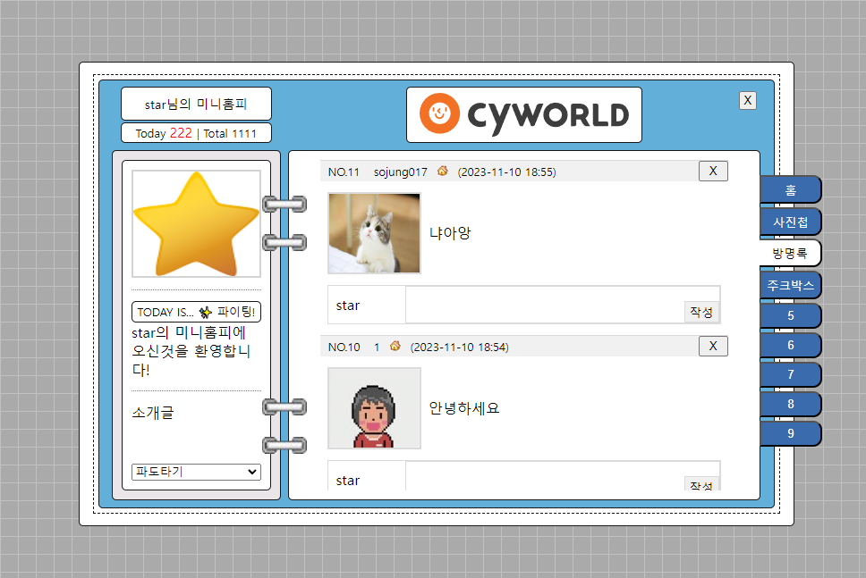This screenshot has width=866, height=578.
Task: Click the Total 1111 visitor count
Action: coord(230,133)
